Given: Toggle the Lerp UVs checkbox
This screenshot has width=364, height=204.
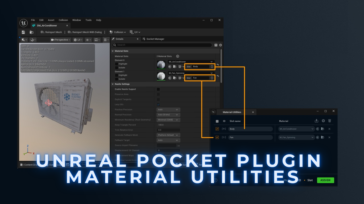Looking at the screenshot, I should coord(158,105).
